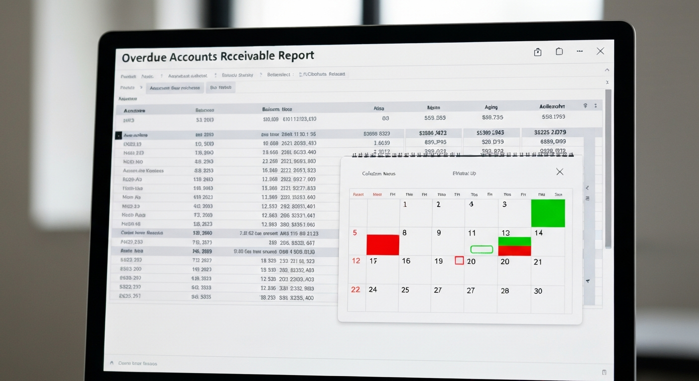Select the second tab right of the highlighted tab
699x381 pixels.
(x=220, y=88)
